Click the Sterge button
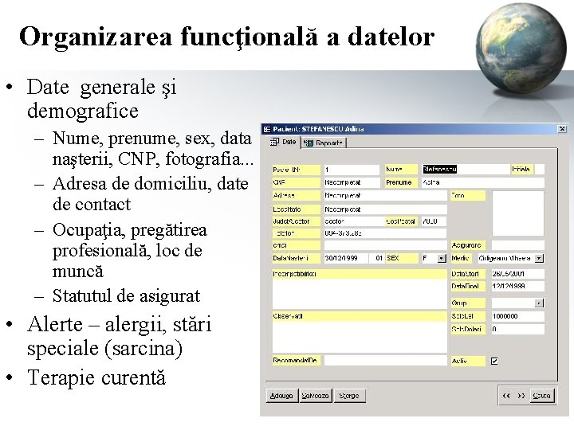The height and width of the screenshot is (430, 574). 349,396
